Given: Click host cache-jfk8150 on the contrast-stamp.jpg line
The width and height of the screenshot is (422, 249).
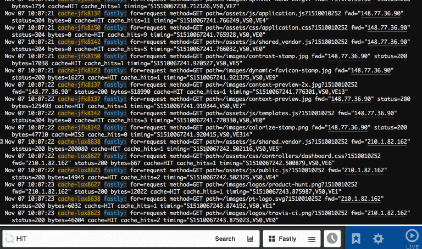Looking at the screenshot, I should (x=79, y=56).
